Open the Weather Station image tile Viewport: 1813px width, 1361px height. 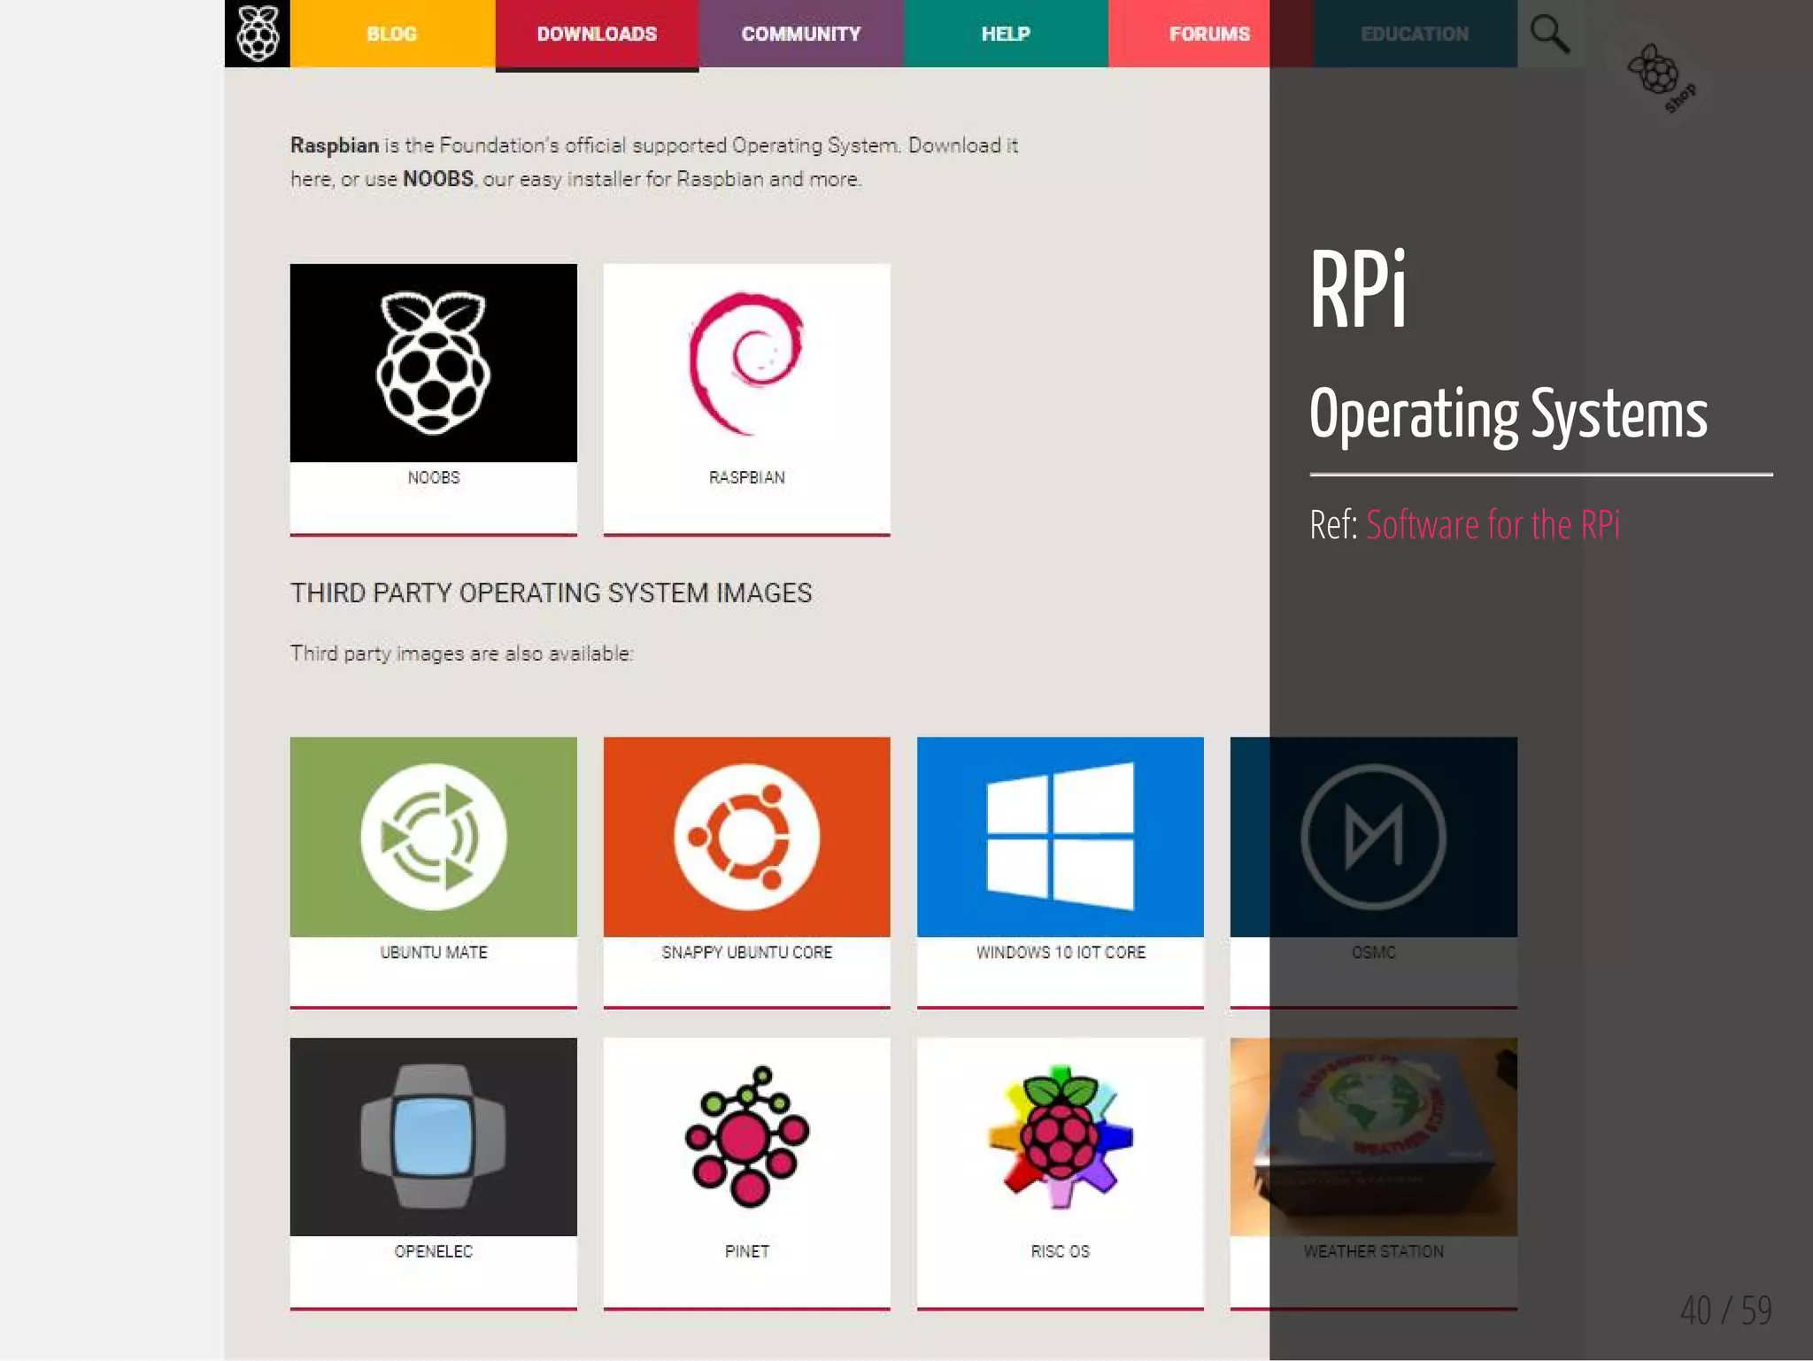[1374, 1137]
